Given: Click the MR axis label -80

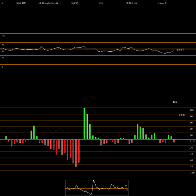Looking at the screenshot, I should point(191,167).
